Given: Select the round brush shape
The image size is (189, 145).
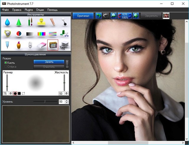Looking at the screenshot, I should (15, 93).
